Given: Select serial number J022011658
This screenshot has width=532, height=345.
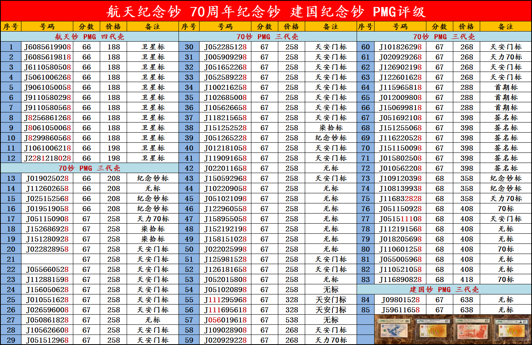Looking at the screenshot, I should click(x=225, y=168).
